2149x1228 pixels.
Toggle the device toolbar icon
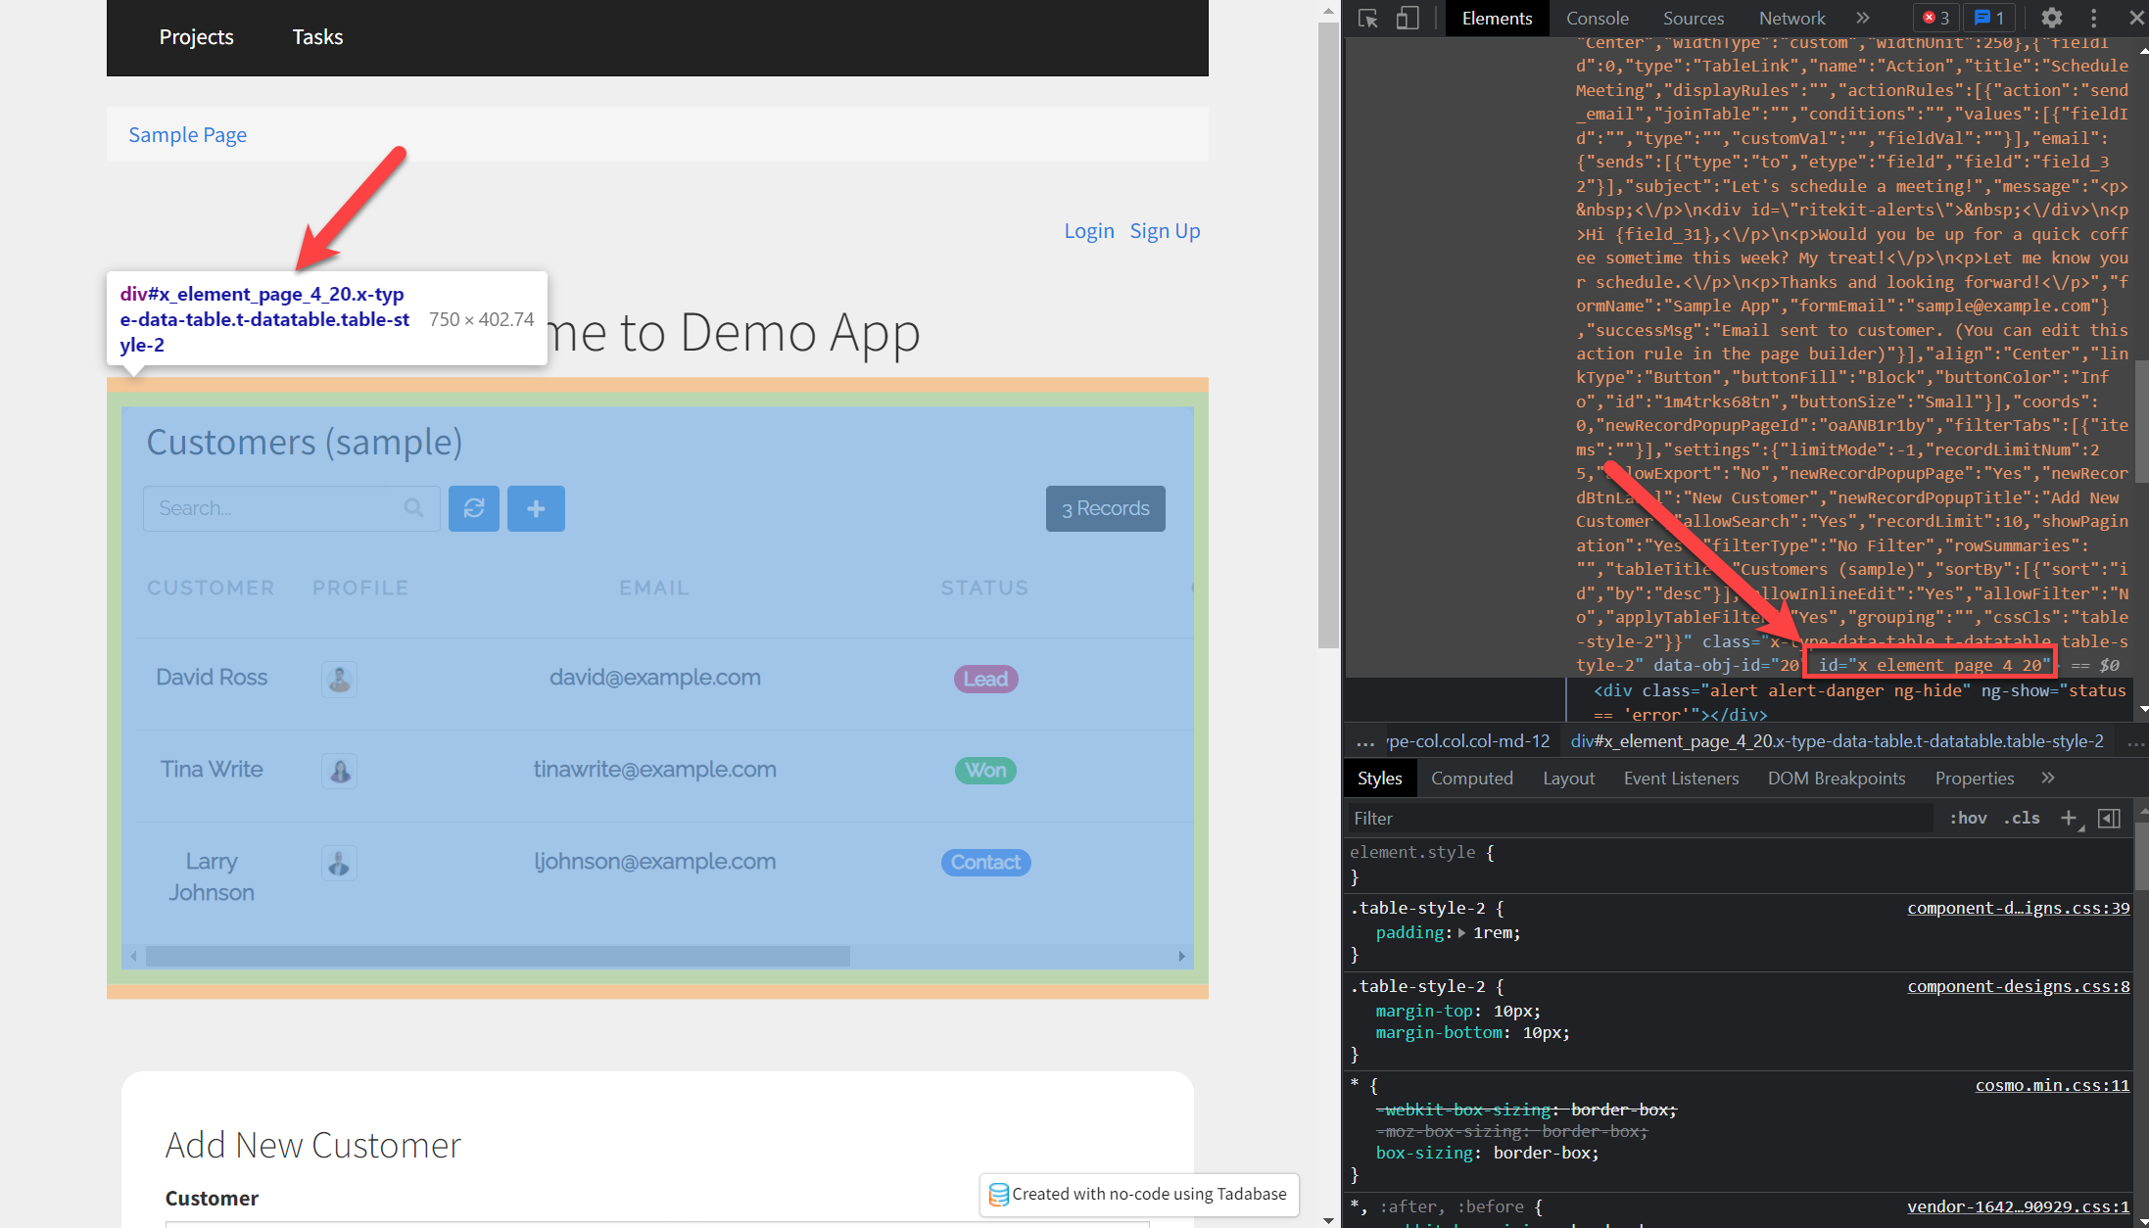pos(1408,19)
